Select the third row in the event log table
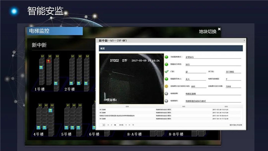The image size is (268, 151). (170, 116)
